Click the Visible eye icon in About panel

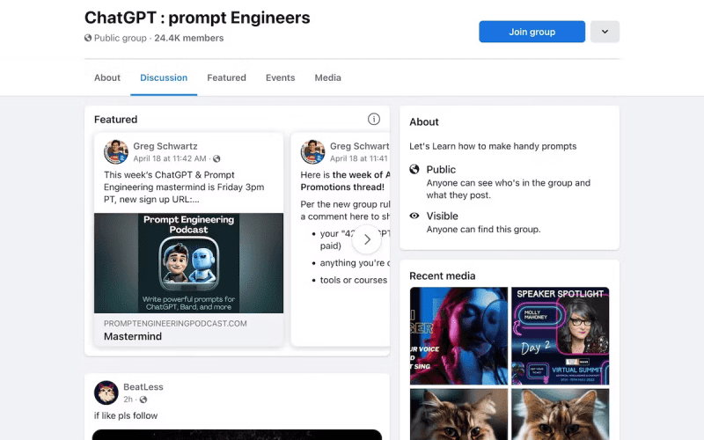point(414,216)
